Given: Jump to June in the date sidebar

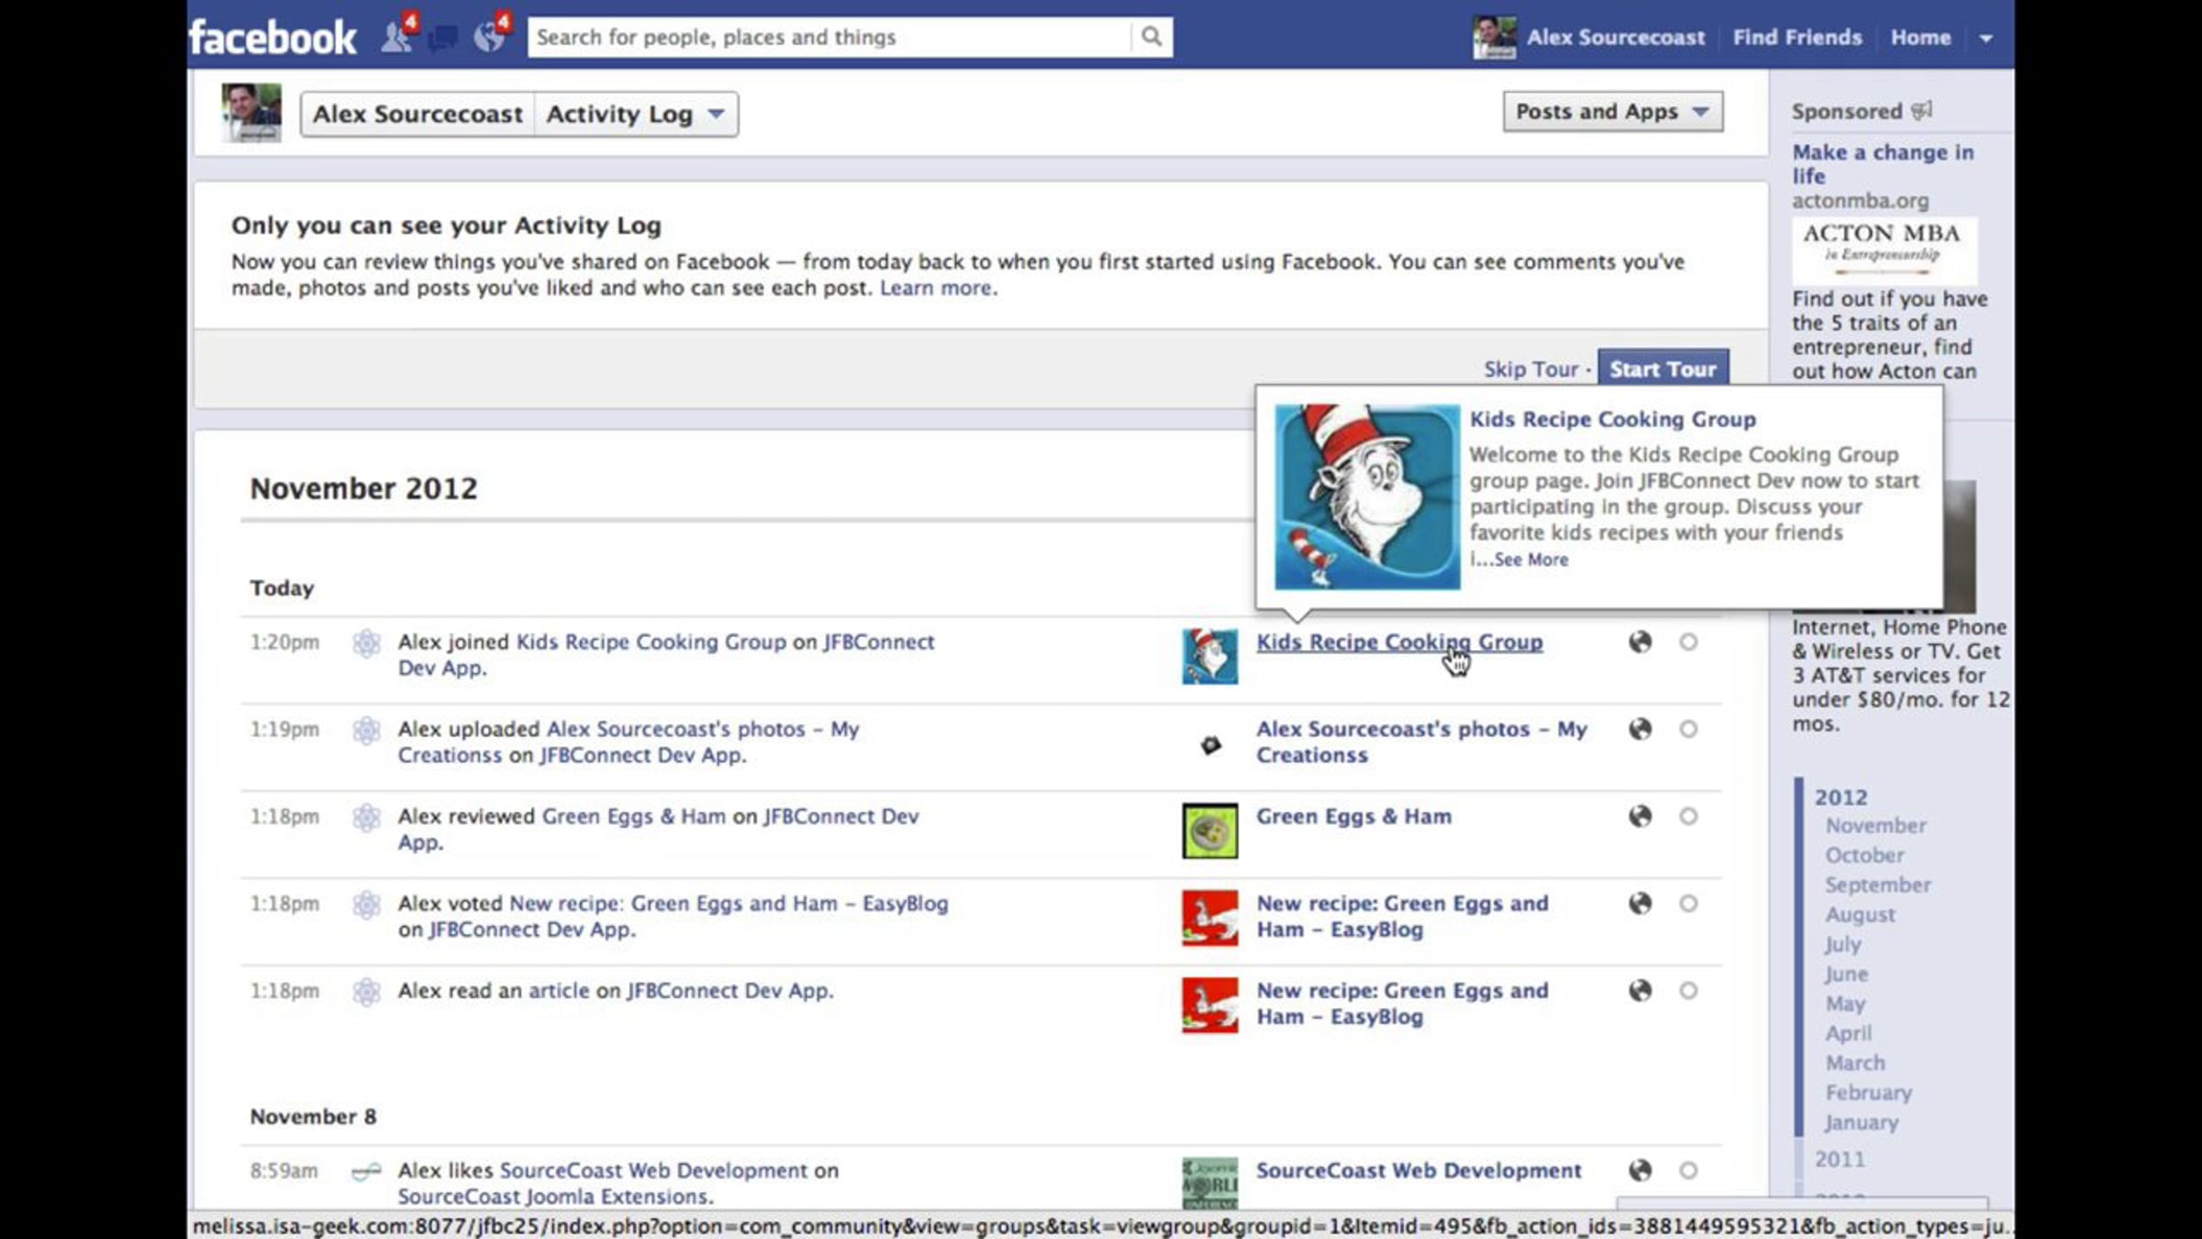Looking at the screenshot, I should 1846,975.
